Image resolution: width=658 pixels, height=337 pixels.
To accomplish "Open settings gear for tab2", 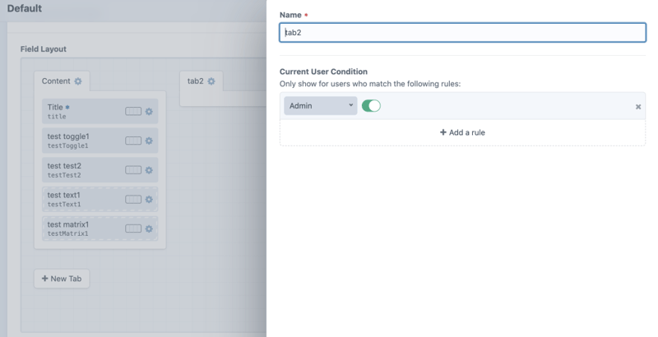I will [211, 81].
